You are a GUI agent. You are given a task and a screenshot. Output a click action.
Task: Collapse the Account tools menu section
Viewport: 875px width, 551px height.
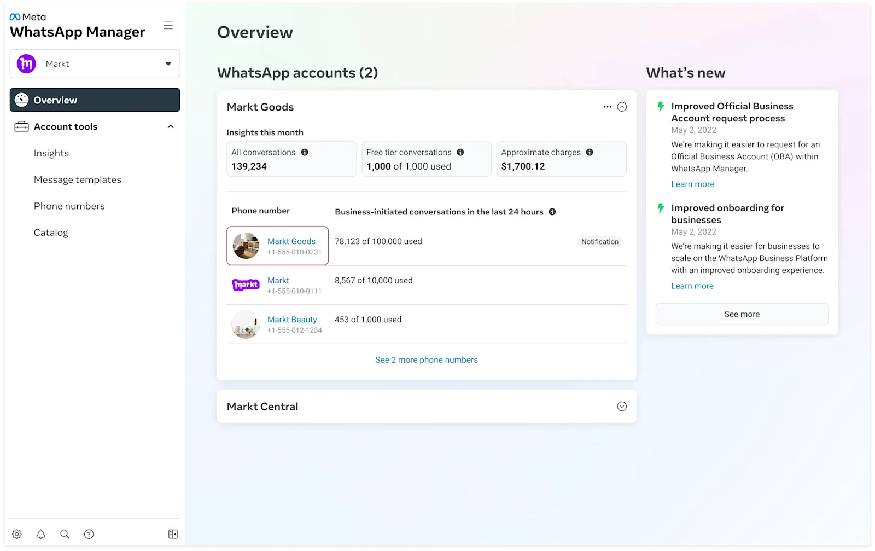pos(170,126)
